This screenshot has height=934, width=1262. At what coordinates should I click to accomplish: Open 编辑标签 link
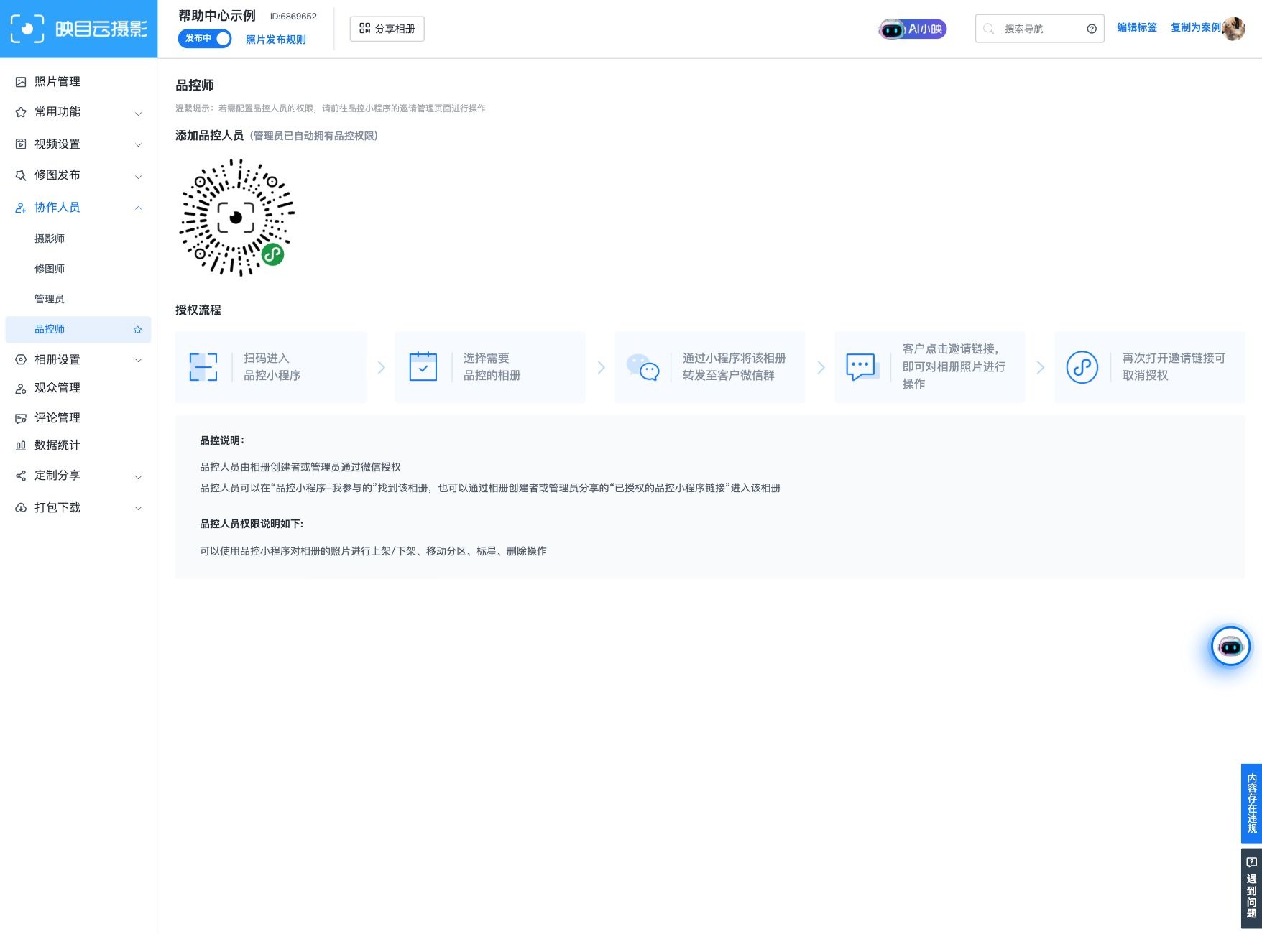[1137, 27]
